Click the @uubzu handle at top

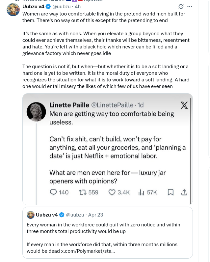pyautogui.click(x=62, y=7)
